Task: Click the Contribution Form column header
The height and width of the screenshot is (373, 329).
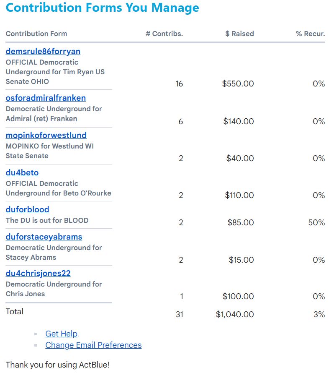Action: pos(36,34)
